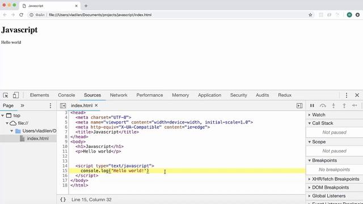
Task: Expand XHR/fetch Breakpoints section
Action: [335, 179]
